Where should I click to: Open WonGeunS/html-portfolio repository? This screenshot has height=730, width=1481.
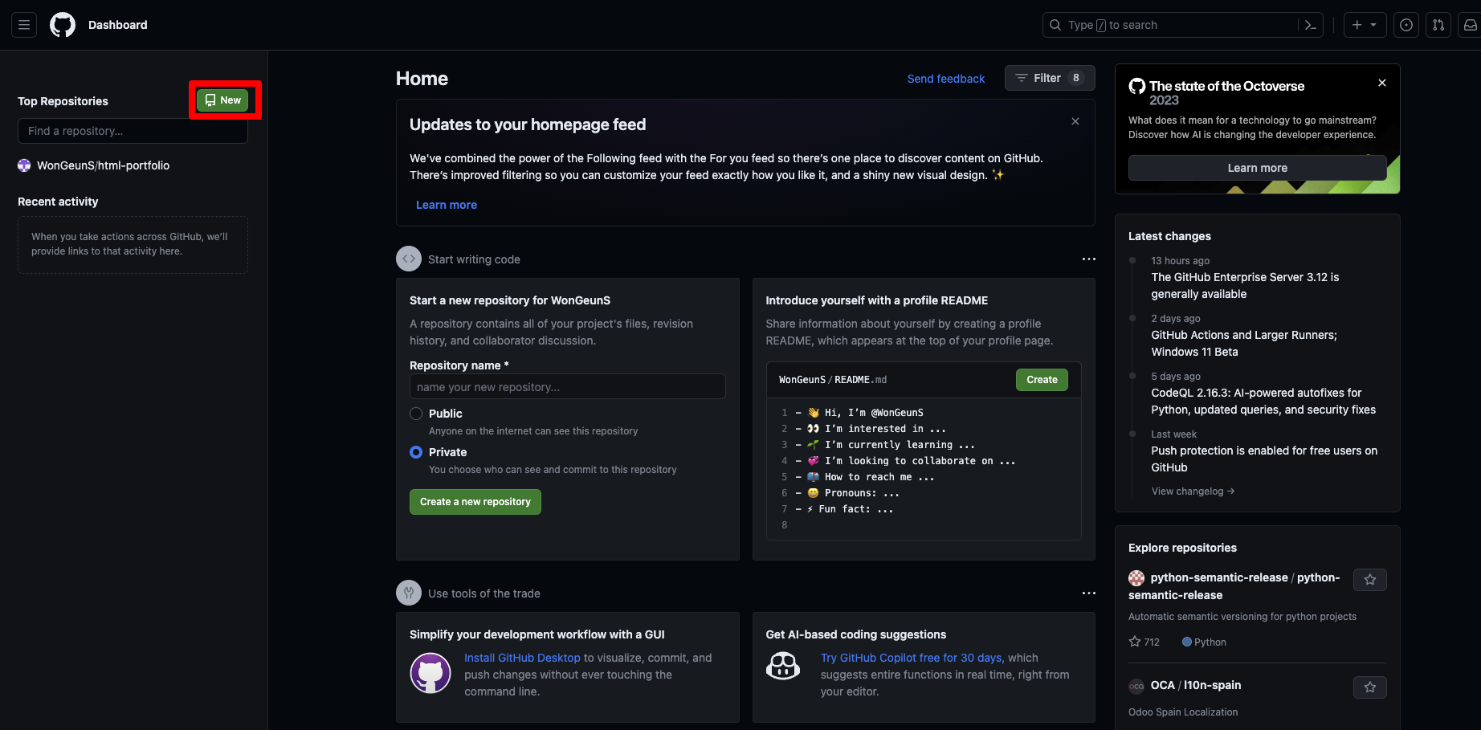pos(103,165)
